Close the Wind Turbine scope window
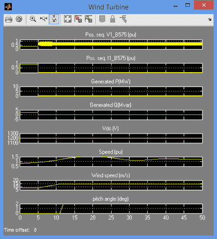This screenshot has height=239, width=217. 204,5
